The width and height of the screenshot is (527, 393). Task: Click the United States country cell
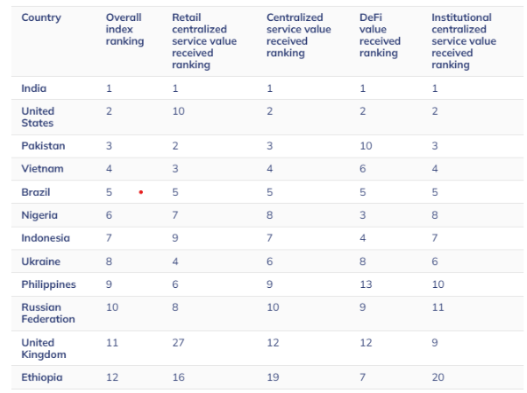coord(38,117)
